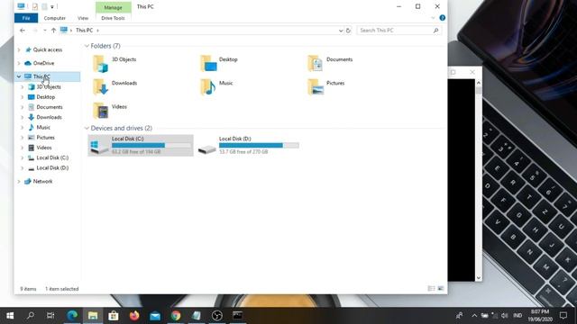The width and height of the screenshot is (577, 324).
Task: Open Task View on the taskbar
Action: [50, 316]
